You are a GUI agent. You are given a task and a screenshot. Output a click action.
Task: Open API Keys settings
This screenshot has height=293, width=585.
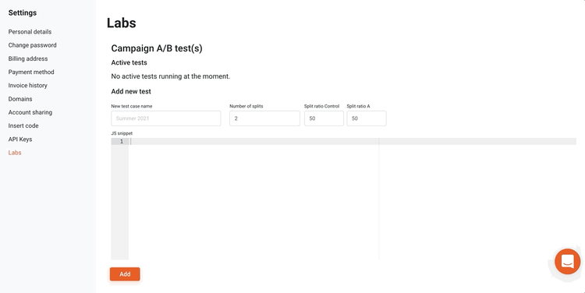(20, 139)
